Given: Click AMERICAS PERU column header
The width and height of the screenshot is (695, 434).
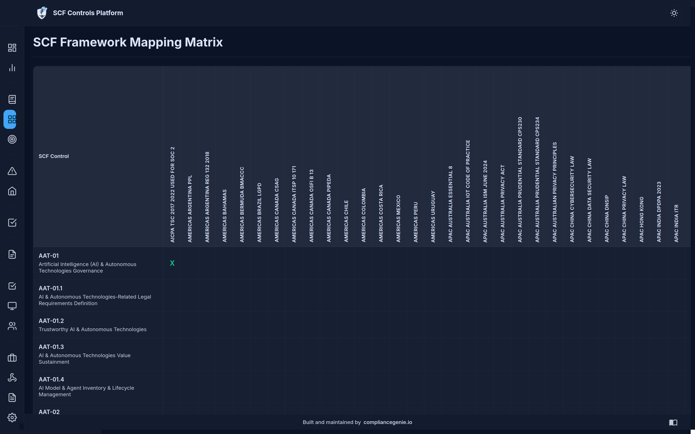Looking at the screenshot, I should point(416,222).
